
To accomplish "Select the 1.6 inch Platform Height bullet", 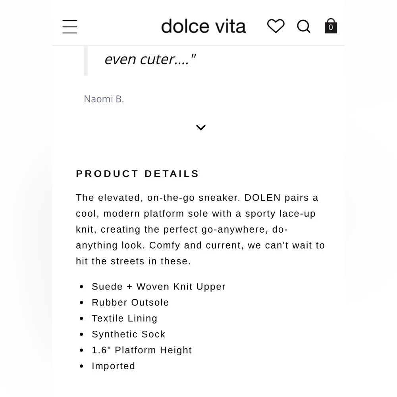I will tap(141, 350).
